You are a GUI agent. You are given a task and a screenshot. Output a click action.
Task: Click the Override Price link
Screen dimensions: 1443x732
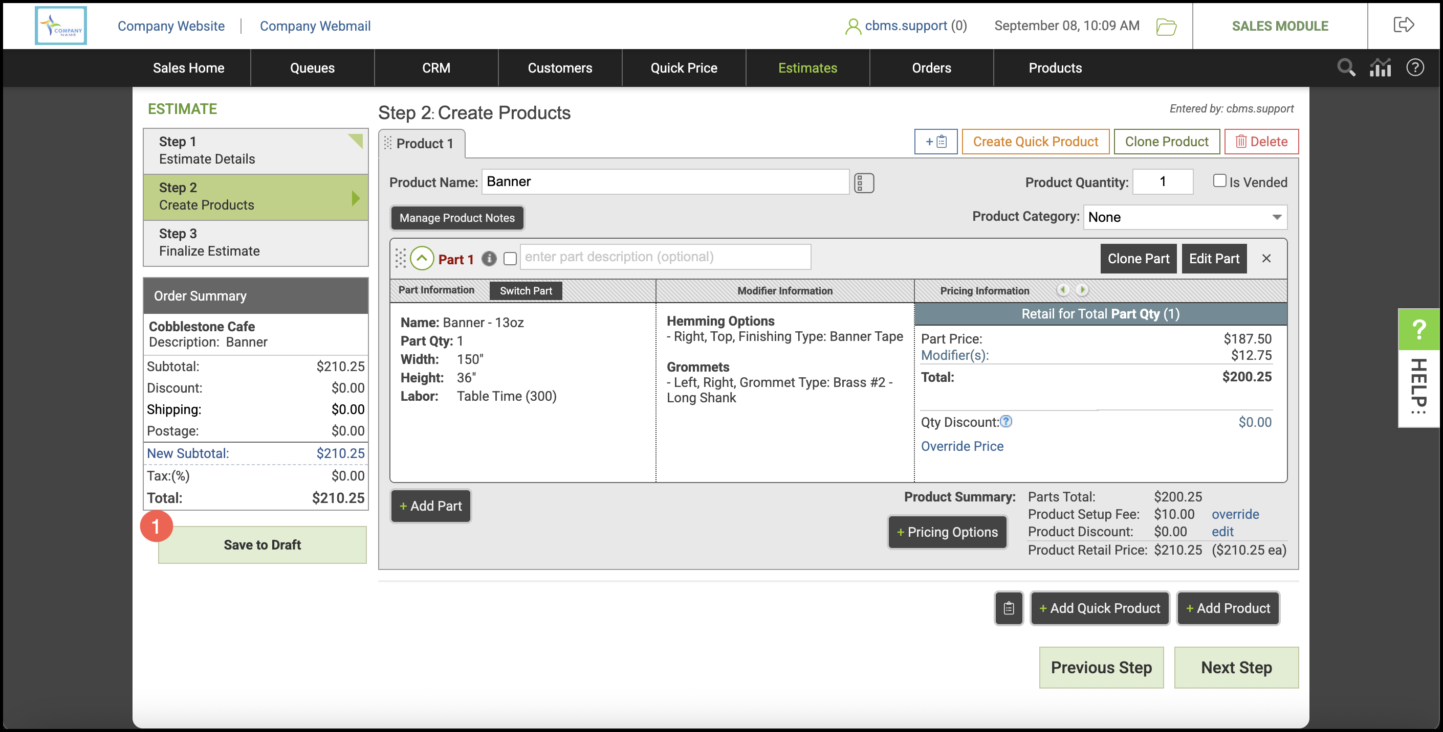click(x=962, y=446)
